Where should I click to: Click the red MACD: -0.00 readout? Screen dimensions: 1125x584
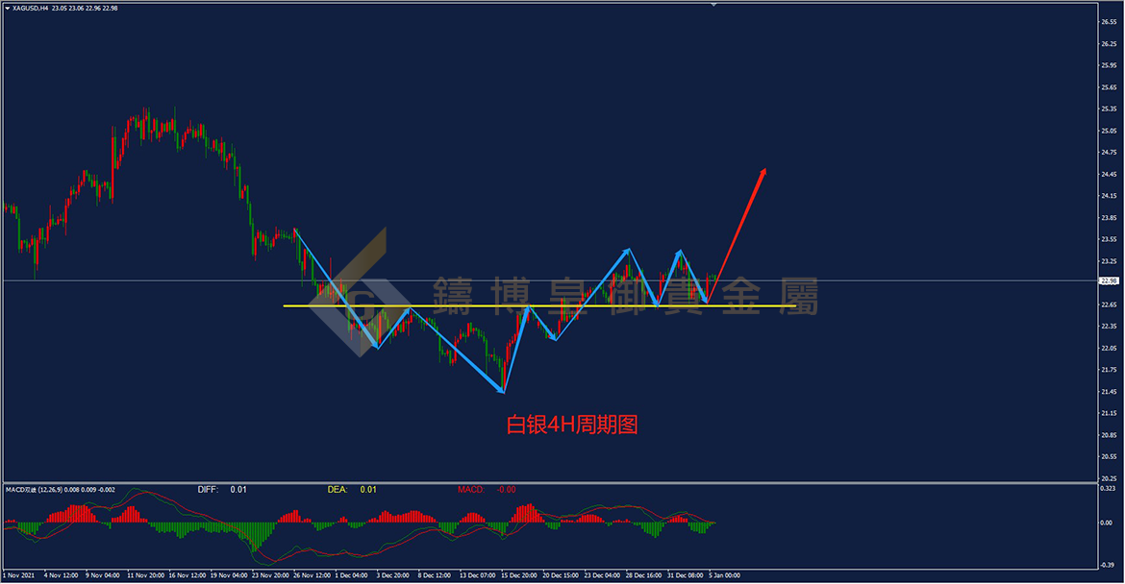(x=487, y=490)
